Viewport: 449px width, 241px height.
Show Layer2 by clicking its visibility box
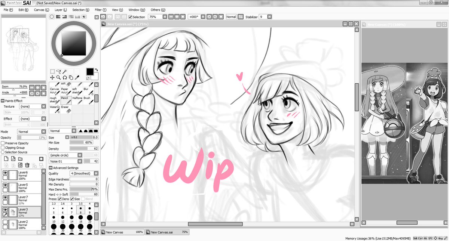click(x=5, y=222)
